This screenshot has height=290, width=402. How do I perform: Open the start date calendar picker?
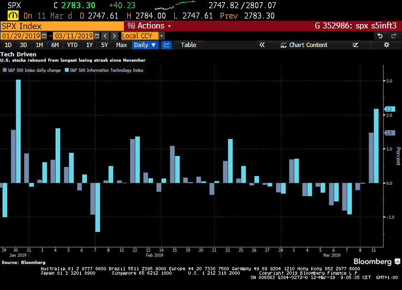(45, 36)
